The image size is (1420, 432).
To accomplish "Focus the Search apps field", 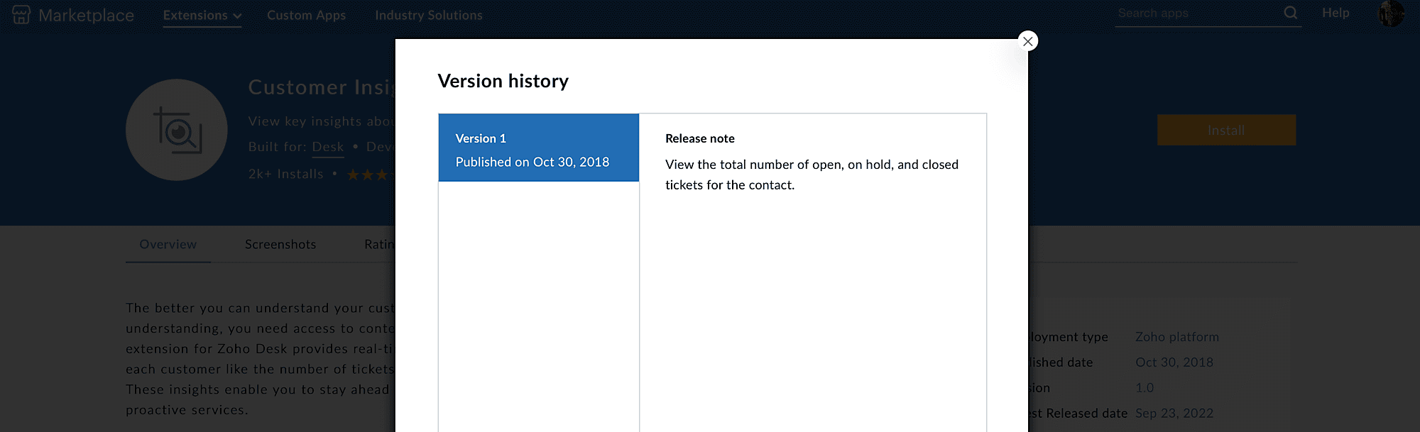I will click(1196, 13).
